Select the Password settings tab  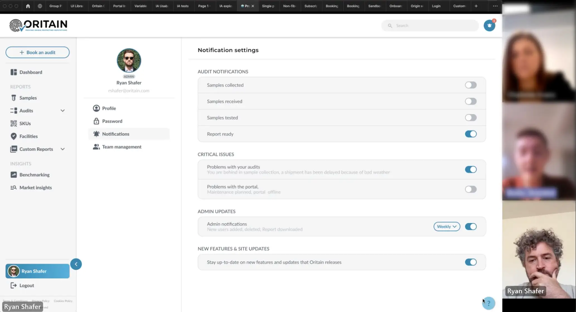click(x=112, y=121)
